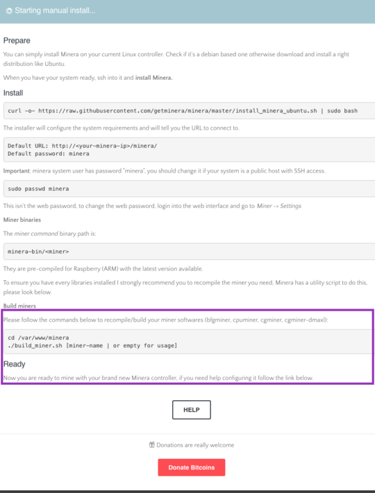Click the Build miners subheading
Screen dimensions: 375x493
point(19,306)
